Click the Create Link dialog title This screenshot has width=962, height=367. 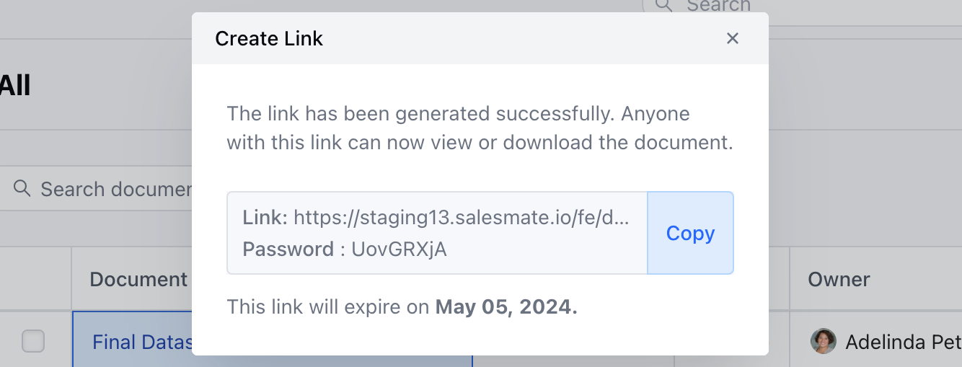269,38
